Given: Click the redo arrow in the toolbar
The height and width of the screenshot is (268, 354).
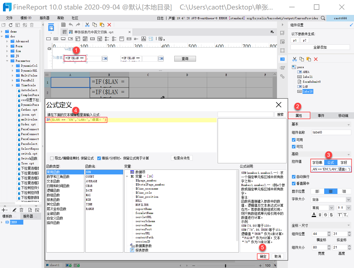Looking at the screenshot, I should [x=78, y=25].
